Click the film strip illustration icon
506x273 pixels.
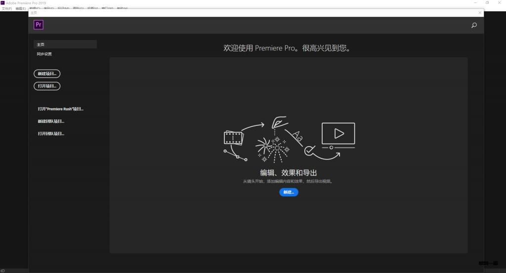(232, 138)
